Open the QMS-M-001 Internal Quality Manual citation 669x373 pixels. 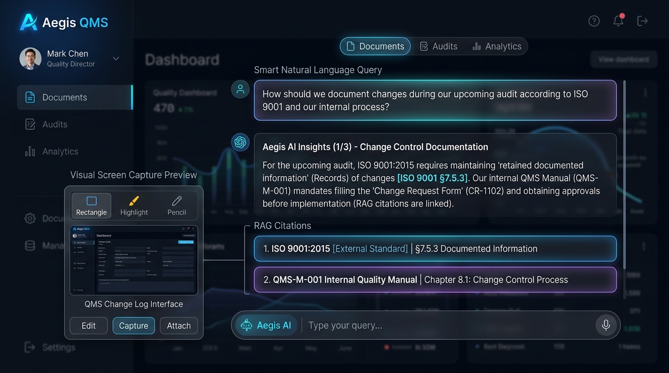pyautogui.click(x=435, y=280)
